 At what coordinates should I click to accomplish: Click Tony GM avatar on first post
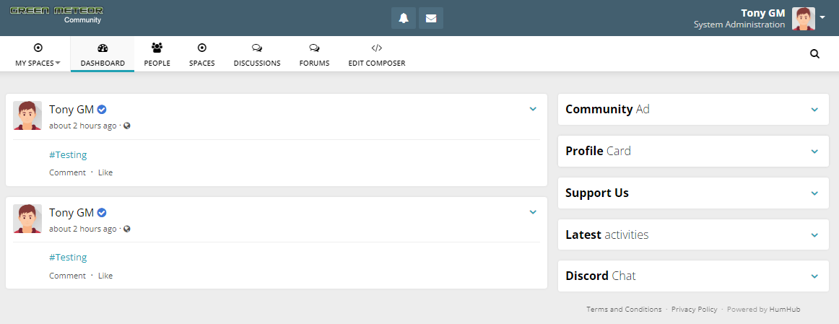(x=27, y=115)
